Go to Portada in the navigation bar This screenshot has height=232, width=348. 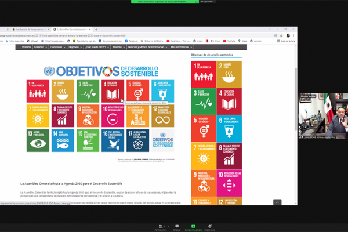coord(26,47)
